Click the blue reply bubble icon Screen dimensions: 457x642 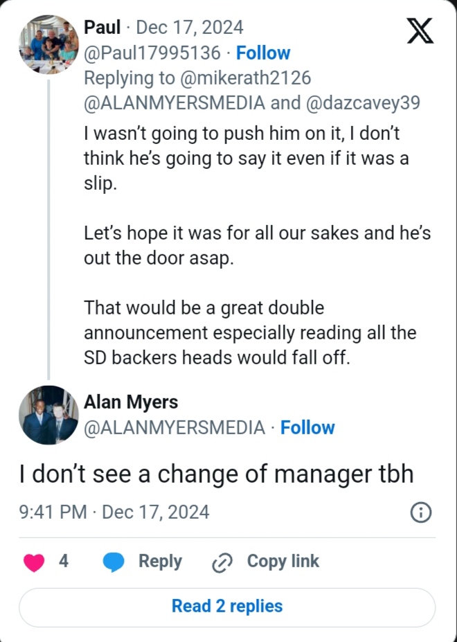coord(114,562)
